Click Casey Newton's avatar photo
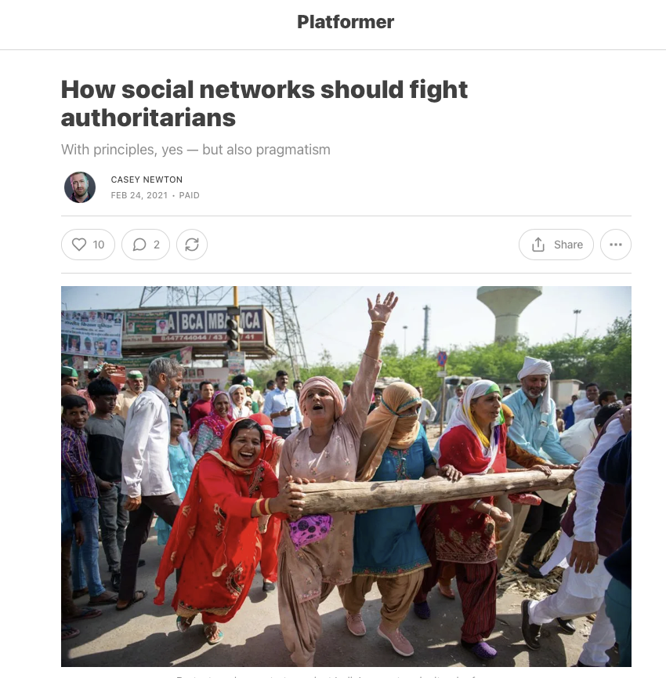The image size is (666, 678). [x=80, y=187]
